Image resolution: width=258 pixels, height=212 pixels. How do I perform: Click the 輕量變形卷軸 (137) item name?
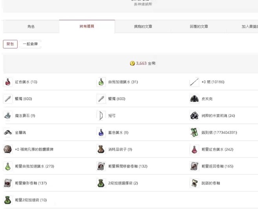coord(31,183)
